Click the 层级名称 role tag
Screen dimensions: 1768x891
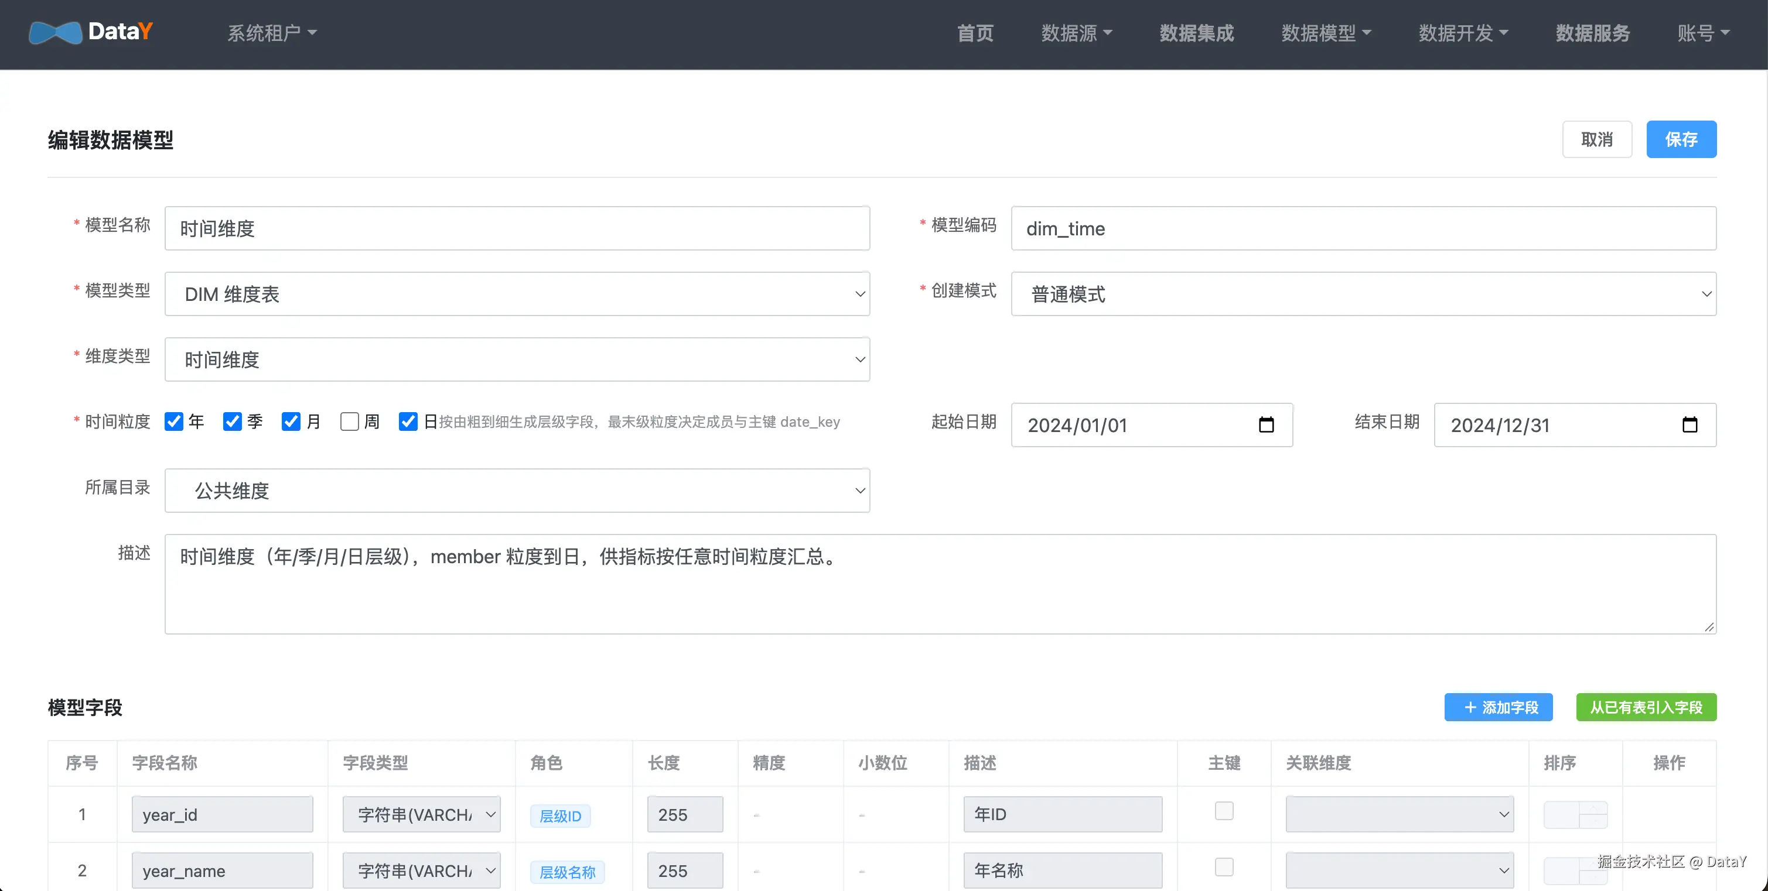[567, 872]
